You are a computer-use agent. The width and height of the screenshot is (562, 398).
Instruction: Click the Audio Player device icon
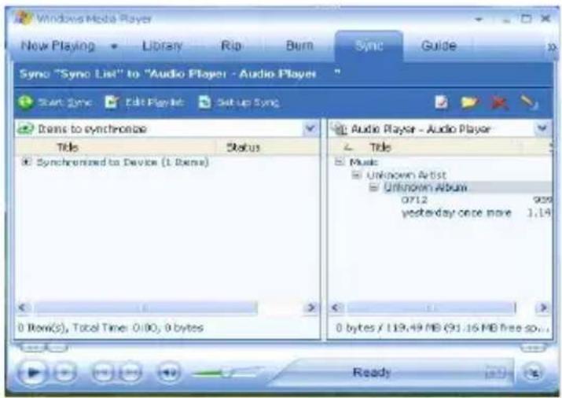pos(339,129)
